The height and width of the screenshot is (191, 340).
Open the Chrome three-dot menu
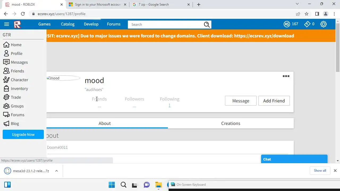pyautogui.click(x=334, y=14)
